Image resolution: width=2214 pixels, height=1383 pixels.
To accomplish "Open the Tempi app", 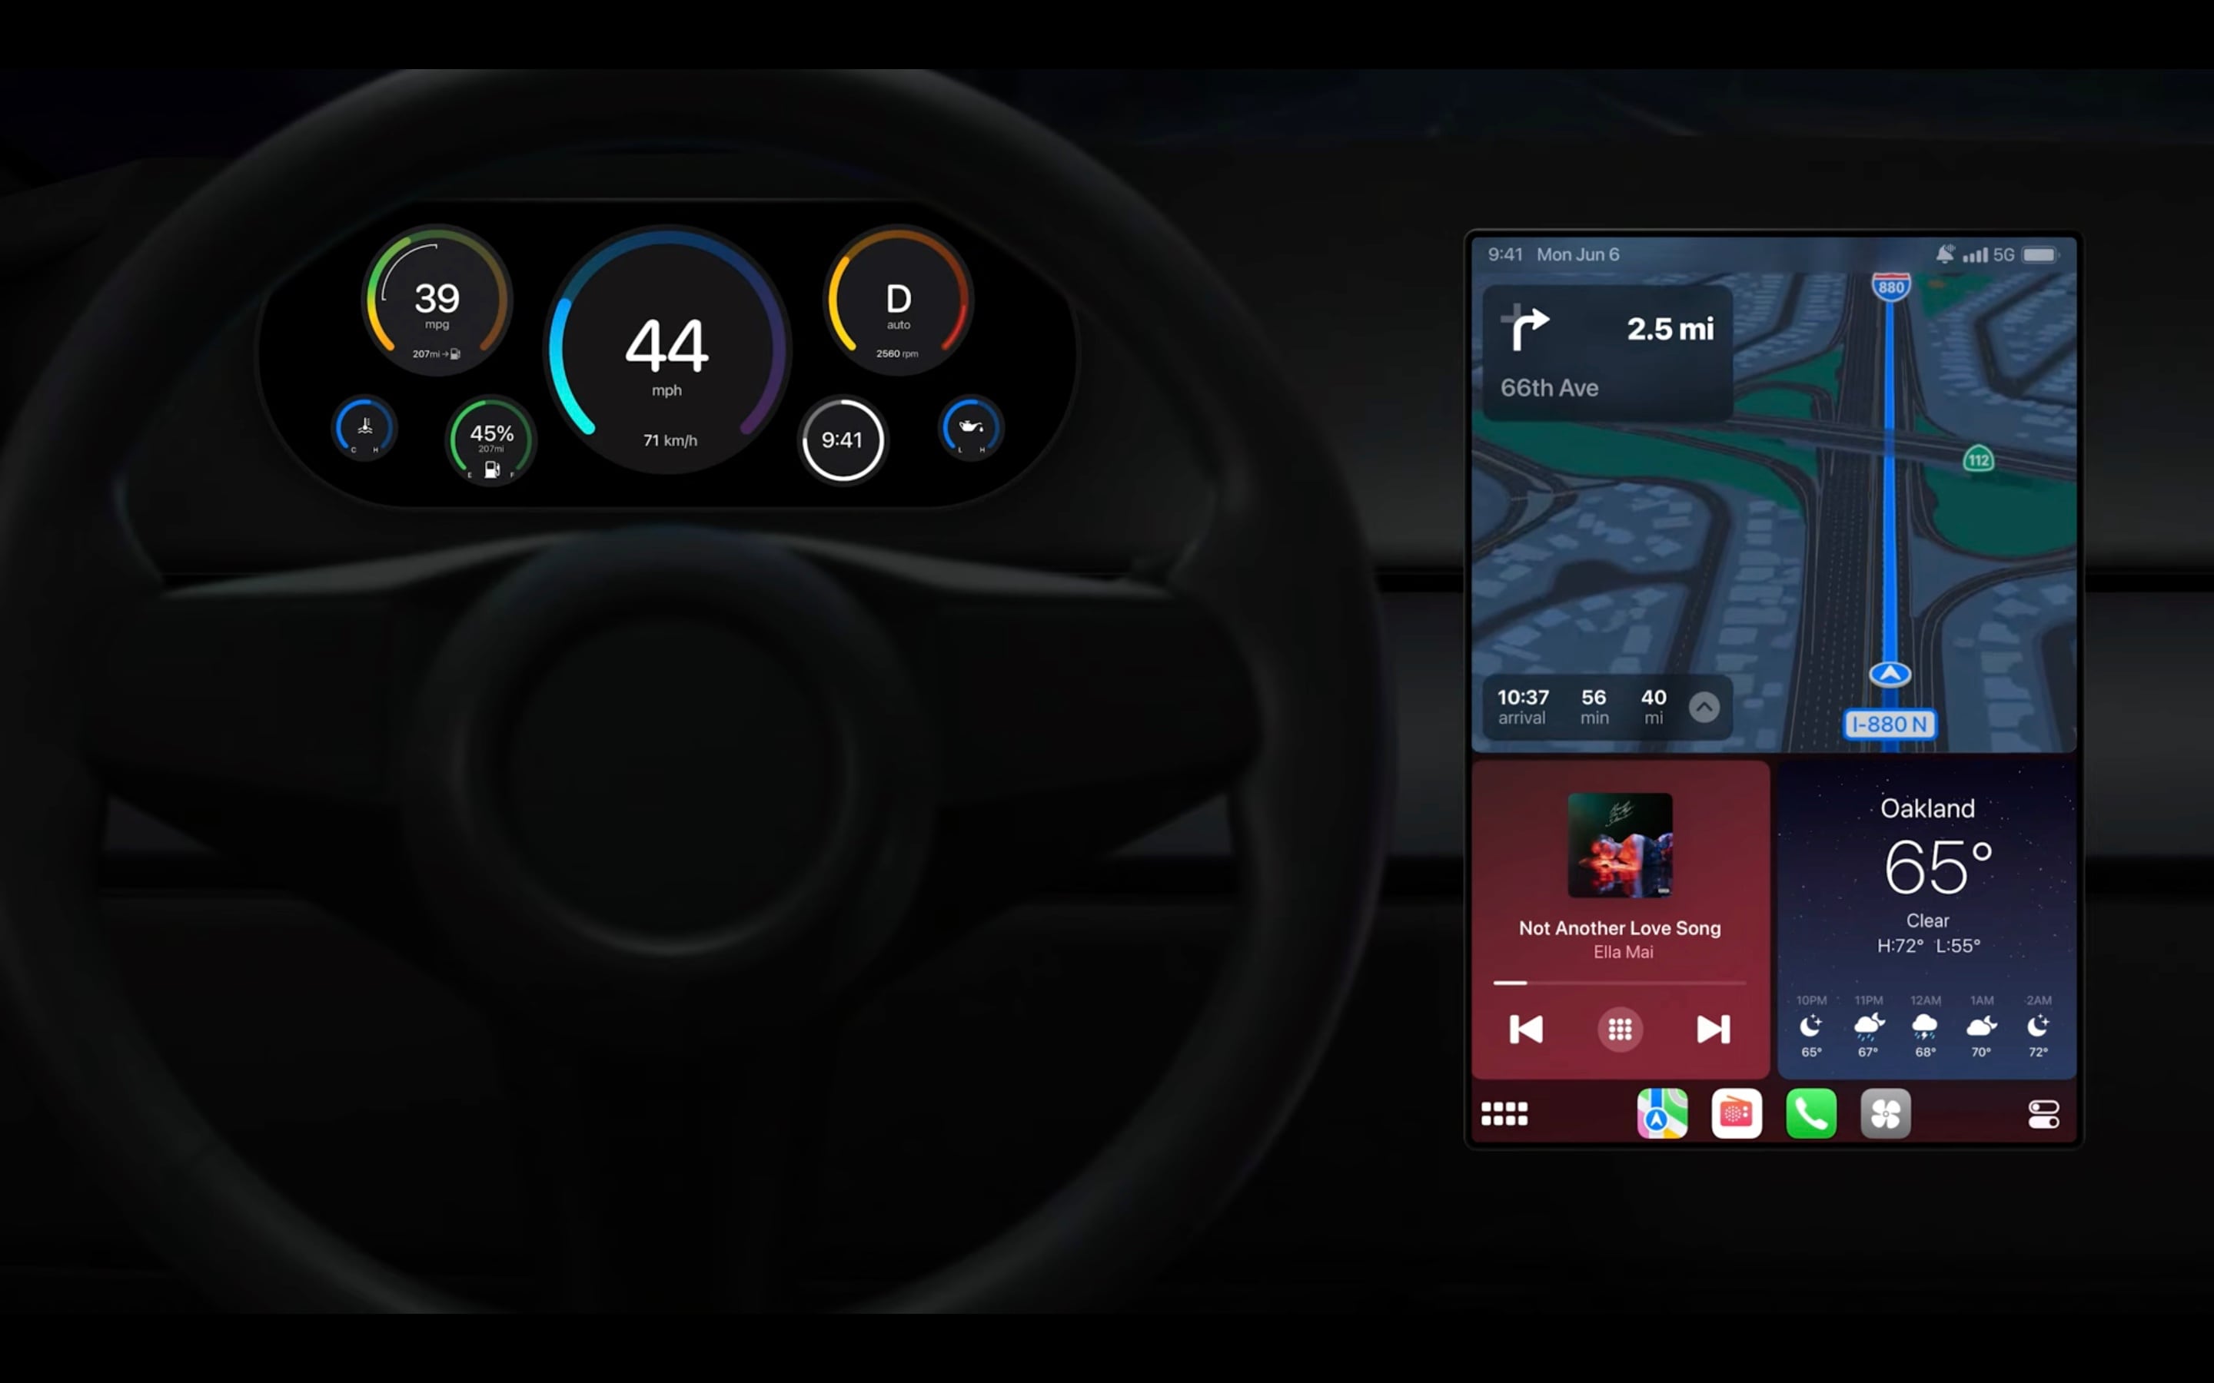I will tap(1886, 1112).
